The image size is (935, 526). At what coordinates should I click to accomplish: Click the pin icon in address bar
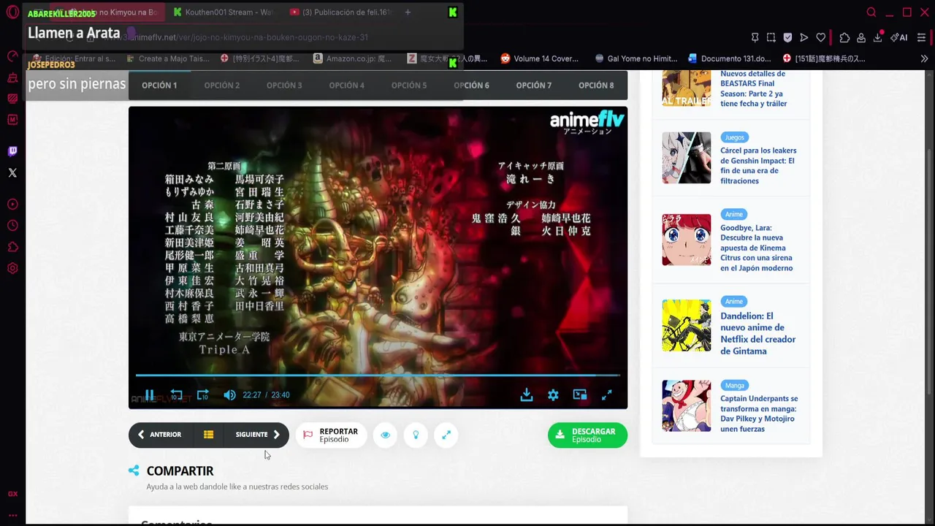pos(755,37)
